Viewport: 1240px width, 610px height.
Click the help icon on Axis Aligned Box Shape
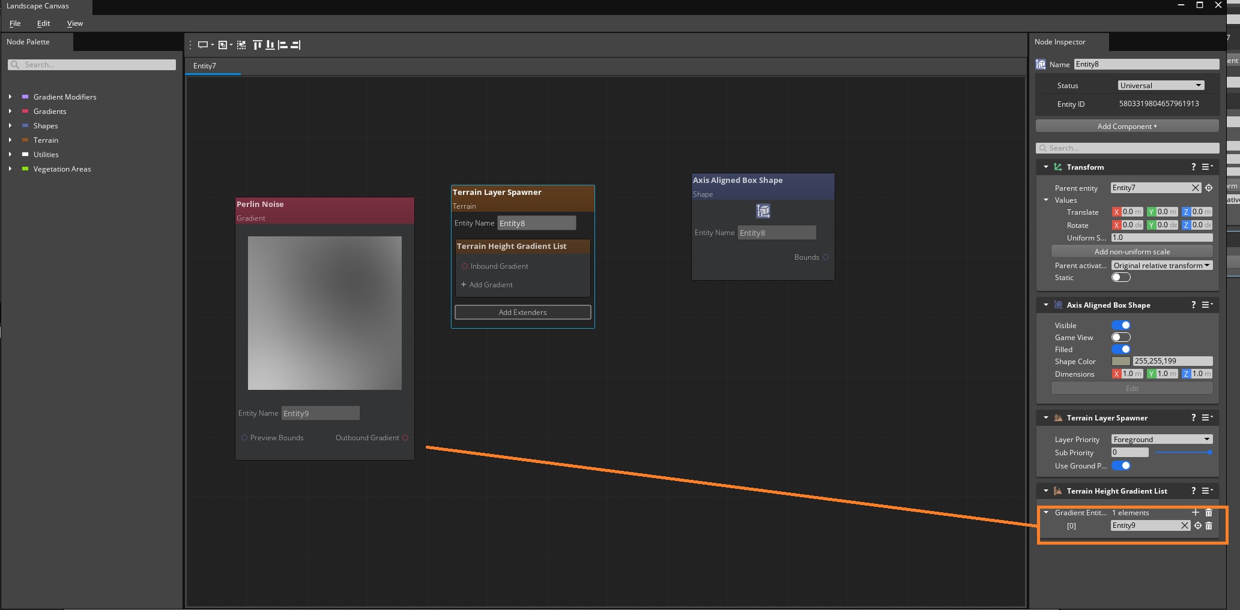click(1193, 305)
